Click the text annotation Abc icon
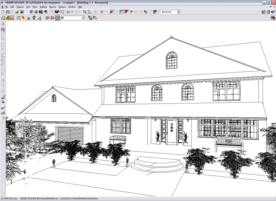Screen dimensions: 276x201 [137, 12]
